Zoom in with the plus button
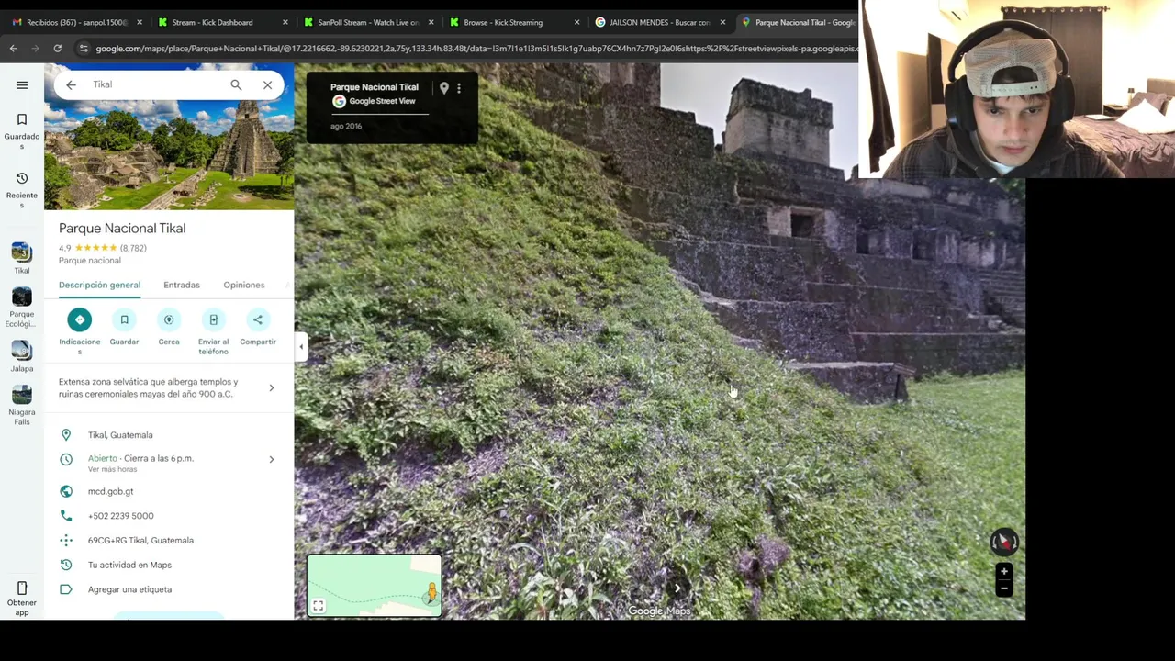Viewport: 1175px width, 661px height. (x=1003, y=572)
